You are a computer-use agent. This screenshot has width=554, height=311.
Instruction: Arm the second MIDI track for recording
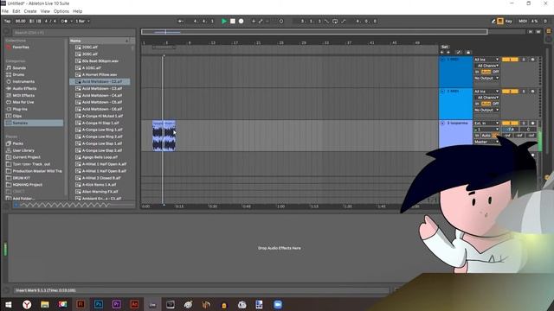pyautogui.click(x=533, y=92)
